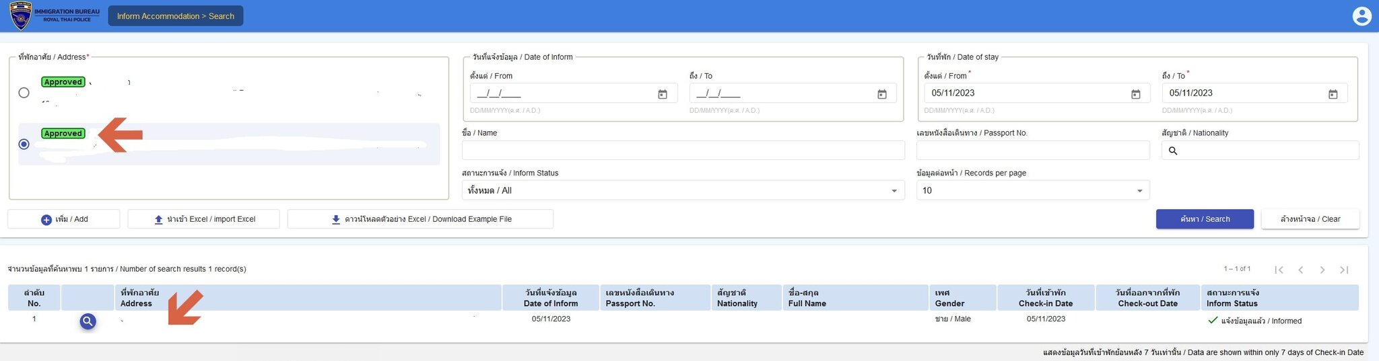
Task: Go to the next results page
Action: 1322,270
